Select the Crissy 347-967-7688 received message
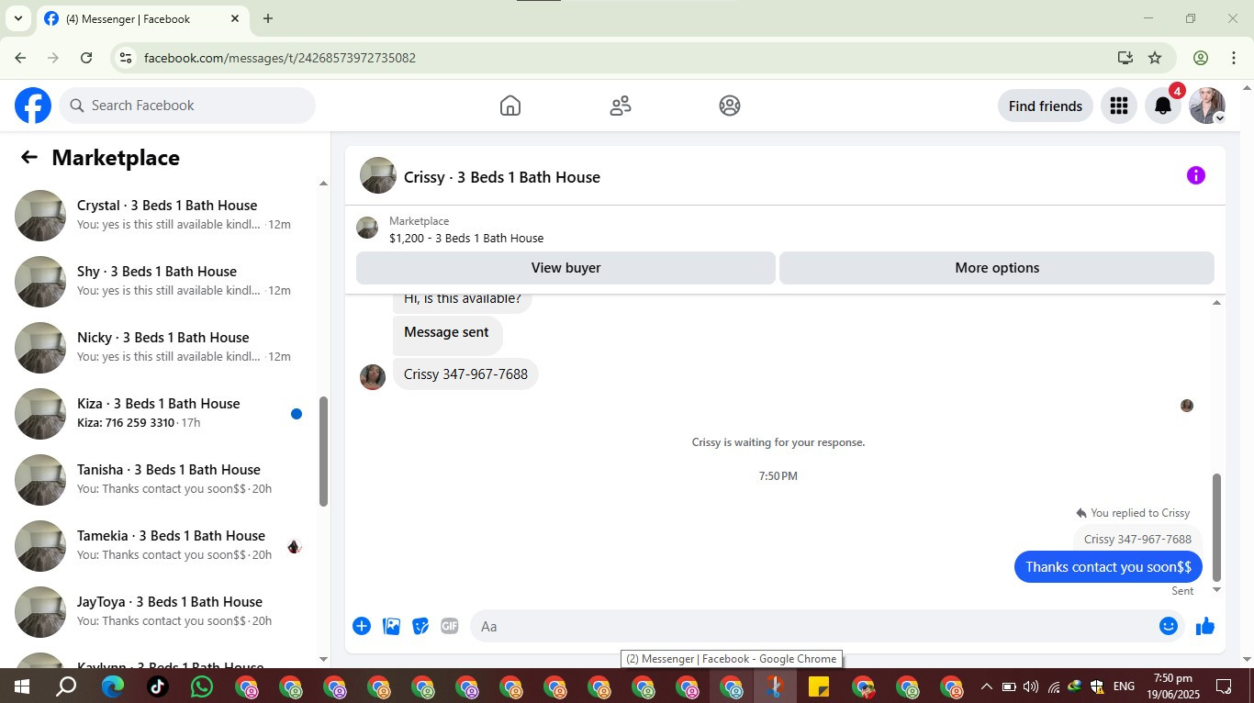Screen dimensions: 1254x703 pos(465,374)
